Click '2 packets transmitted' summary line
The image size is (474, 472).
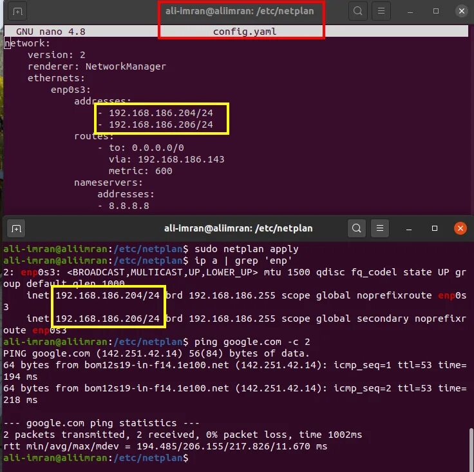point(183,435)
